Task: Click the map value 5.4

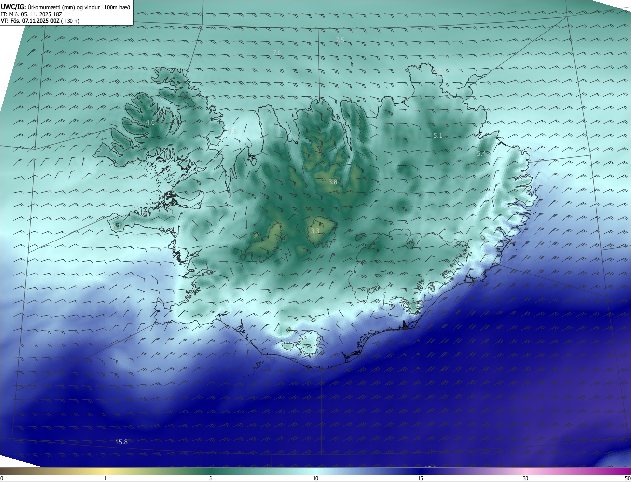Action: pos(481,154)
